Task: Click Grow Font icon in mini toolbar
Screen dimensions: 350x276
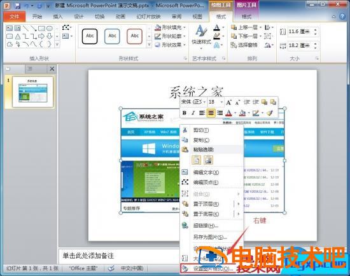Action: click(x=228, y=102)
